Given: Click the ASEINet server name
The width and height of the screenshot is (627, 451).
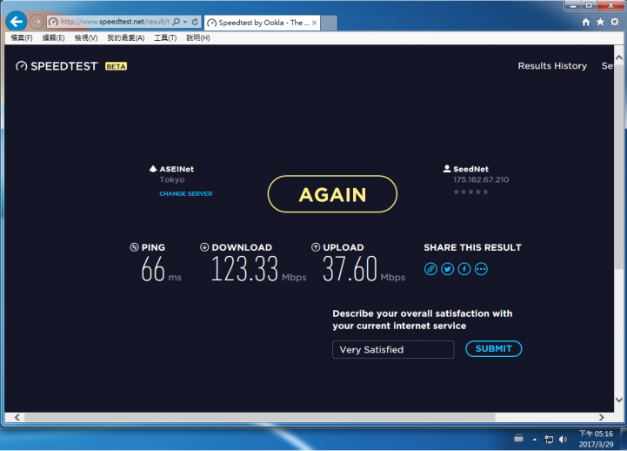Looking at the screenshot, I should 177,169.
